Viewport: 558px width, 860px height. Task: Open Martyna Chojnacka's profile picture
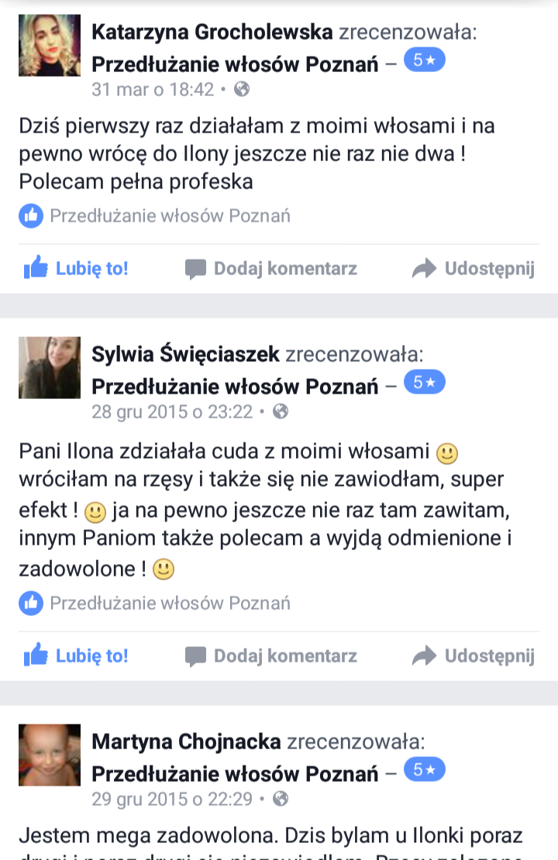coord(50,755)
